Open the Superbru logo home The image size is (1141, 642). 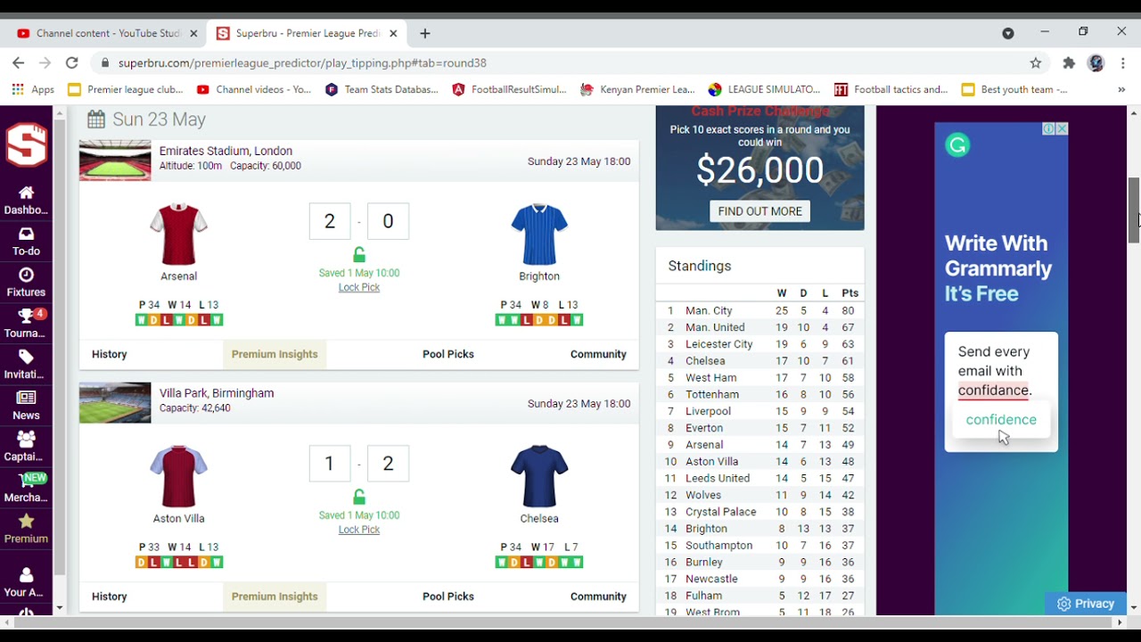[26, 144]
